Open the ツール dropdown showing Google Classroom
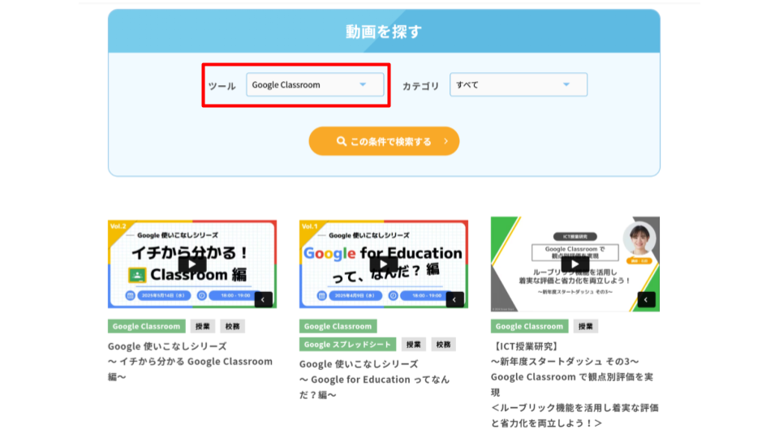The height and width of the screenshot is (438, 779). [315, 85]
